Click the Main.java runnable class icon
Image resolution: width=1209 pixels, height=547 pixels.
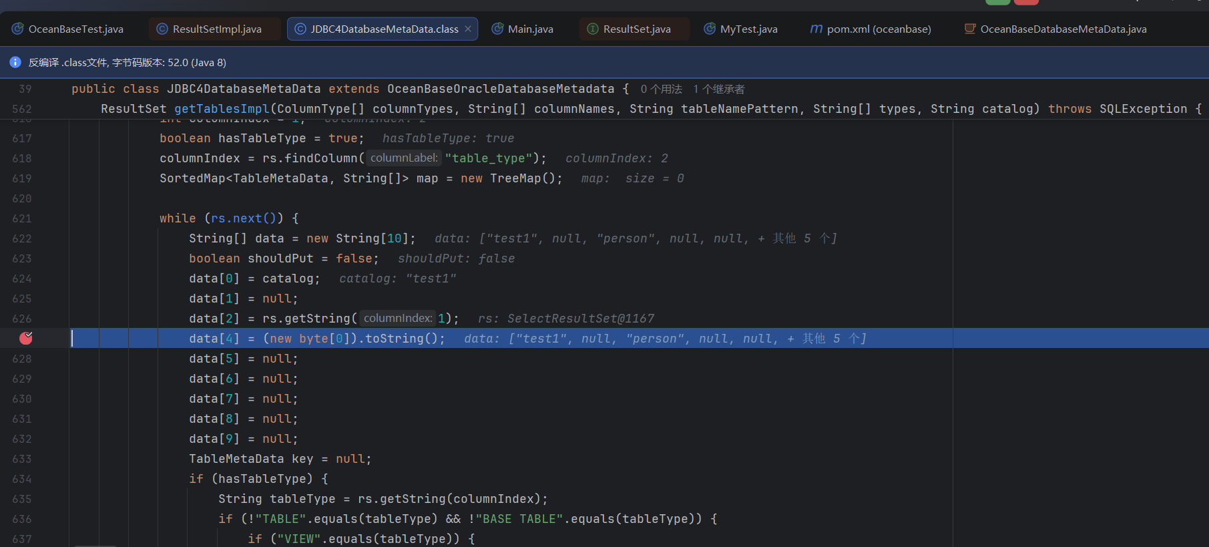click(497, 29)
